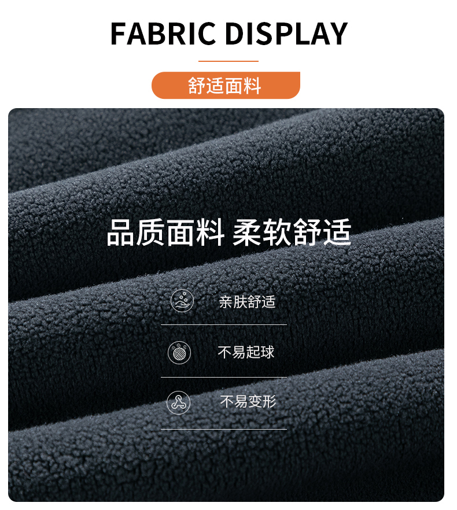This screenshot has height=510, width=457.
Task: Click the skin-friendly hand wash icon
Action: (182, 301)
